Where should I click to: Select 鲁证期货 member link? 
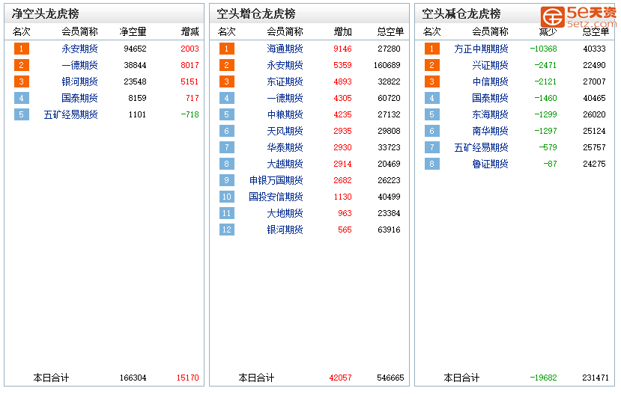[491, 164]
